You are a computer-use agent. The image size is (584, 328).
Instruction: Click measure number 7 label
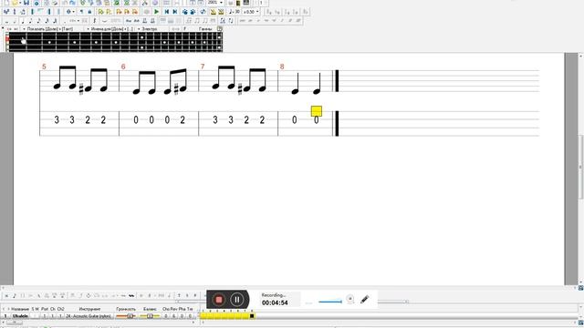click(x=203, y=67)
